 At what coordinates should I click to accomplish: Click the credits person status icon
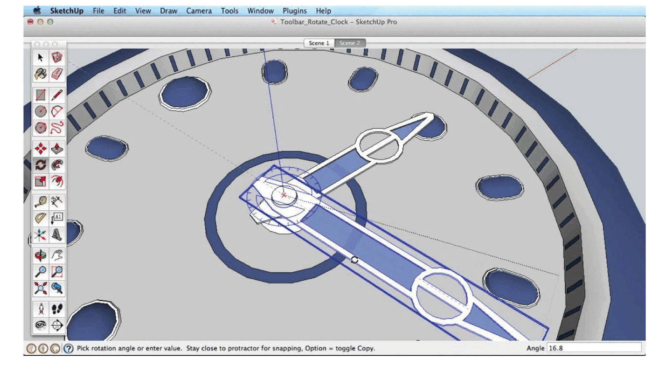click(43, 348)
